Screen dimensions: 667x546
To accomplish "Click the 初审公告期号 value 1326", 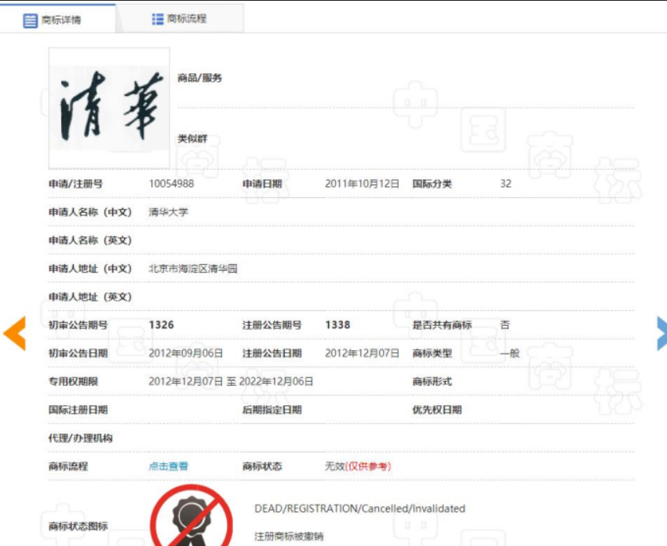I will 162,325.
